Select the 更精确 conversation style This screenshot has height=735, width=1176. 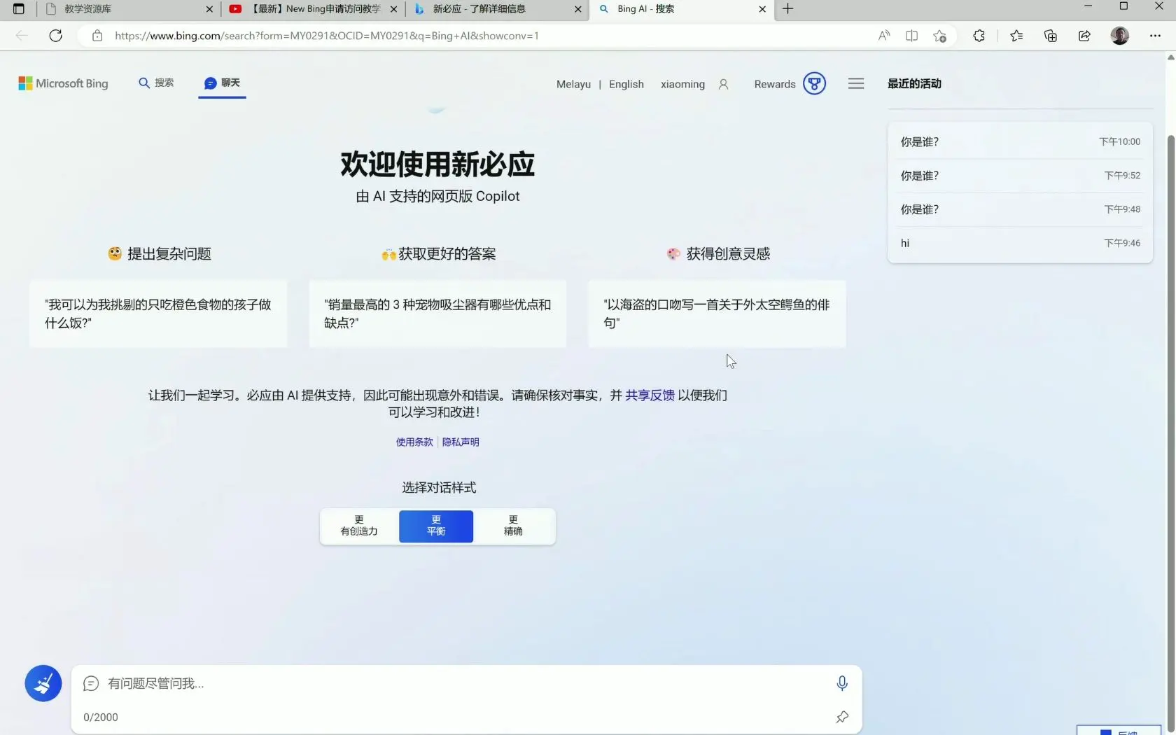(x=512, y=526)
